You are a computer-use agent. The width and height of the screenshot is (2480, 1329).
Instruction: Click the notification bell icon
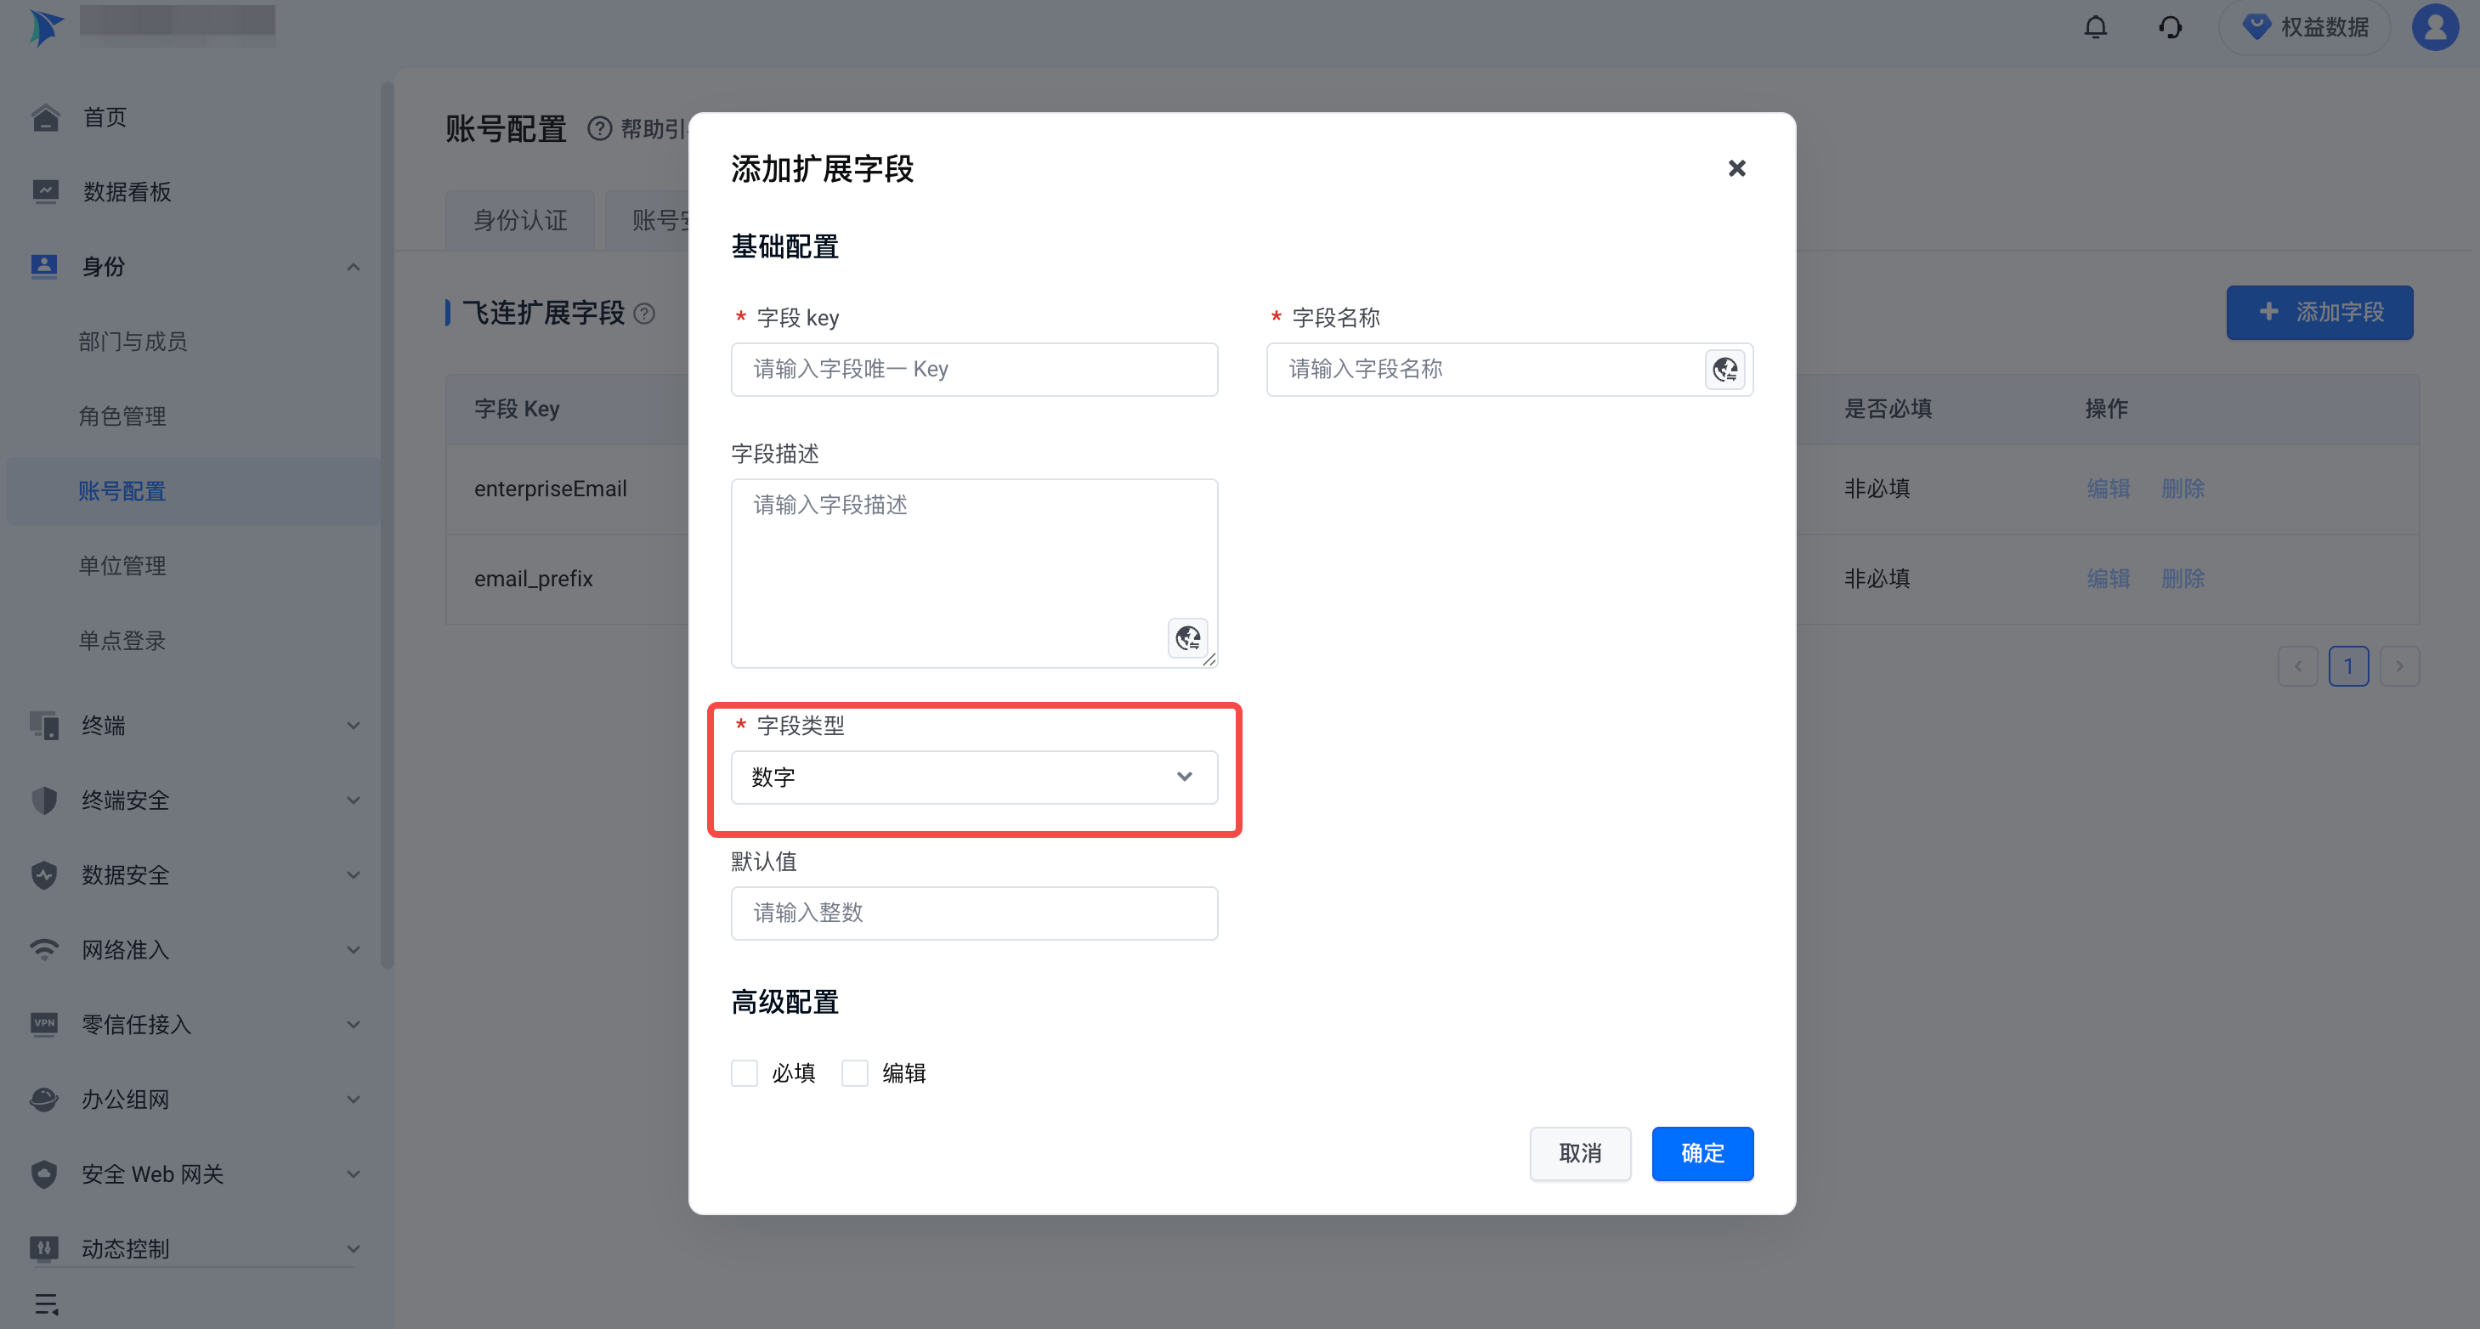[x=2095, y=27]
